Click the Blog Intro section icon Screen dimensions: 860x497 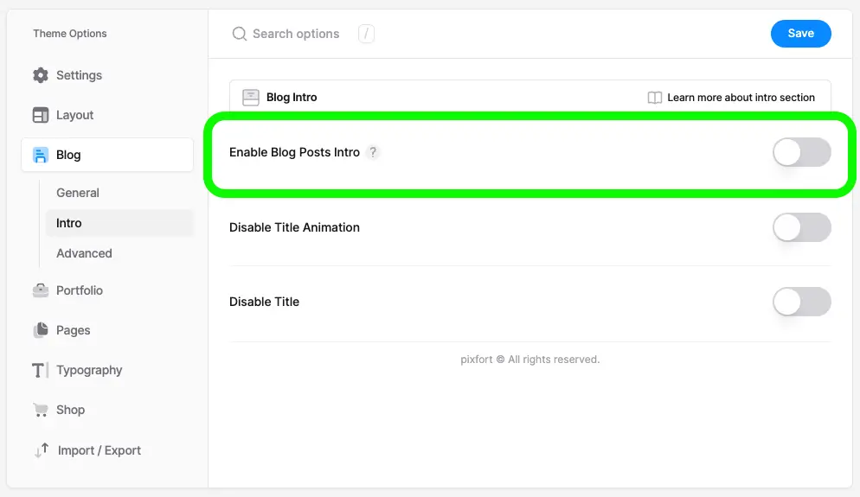[251, 98]
